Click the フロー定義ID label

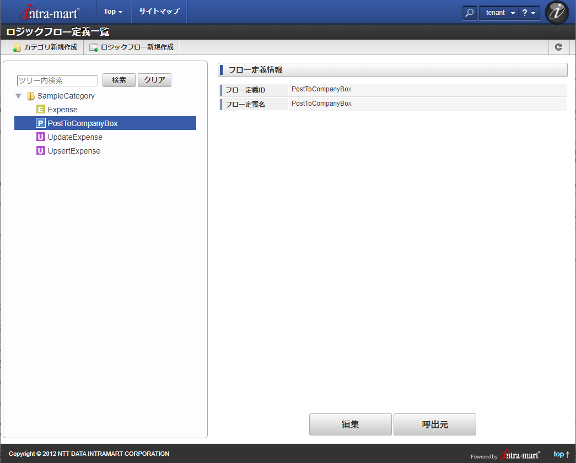[245, 90]
